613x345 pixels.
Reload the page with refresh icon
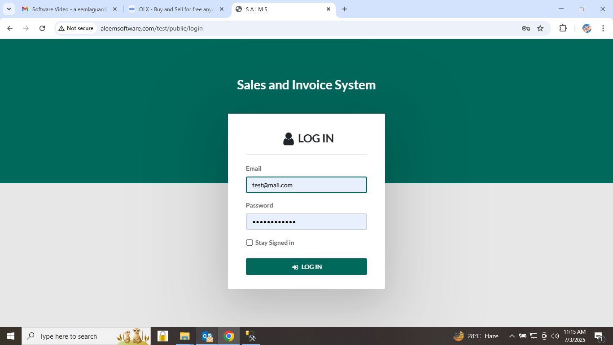(x=42, y=28)
